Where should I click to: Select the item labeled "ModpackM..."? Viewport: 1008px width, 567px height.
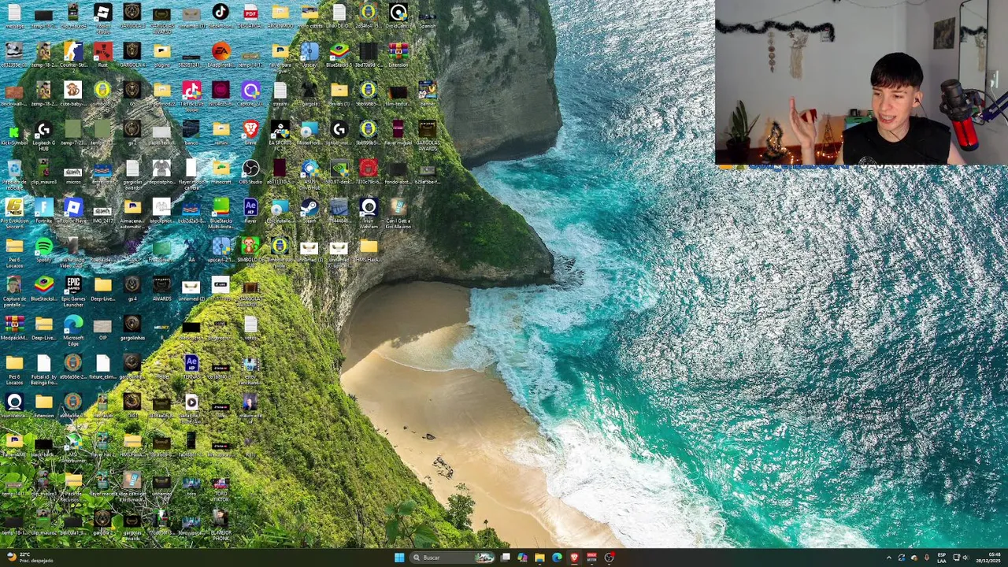tap(14, 327)
